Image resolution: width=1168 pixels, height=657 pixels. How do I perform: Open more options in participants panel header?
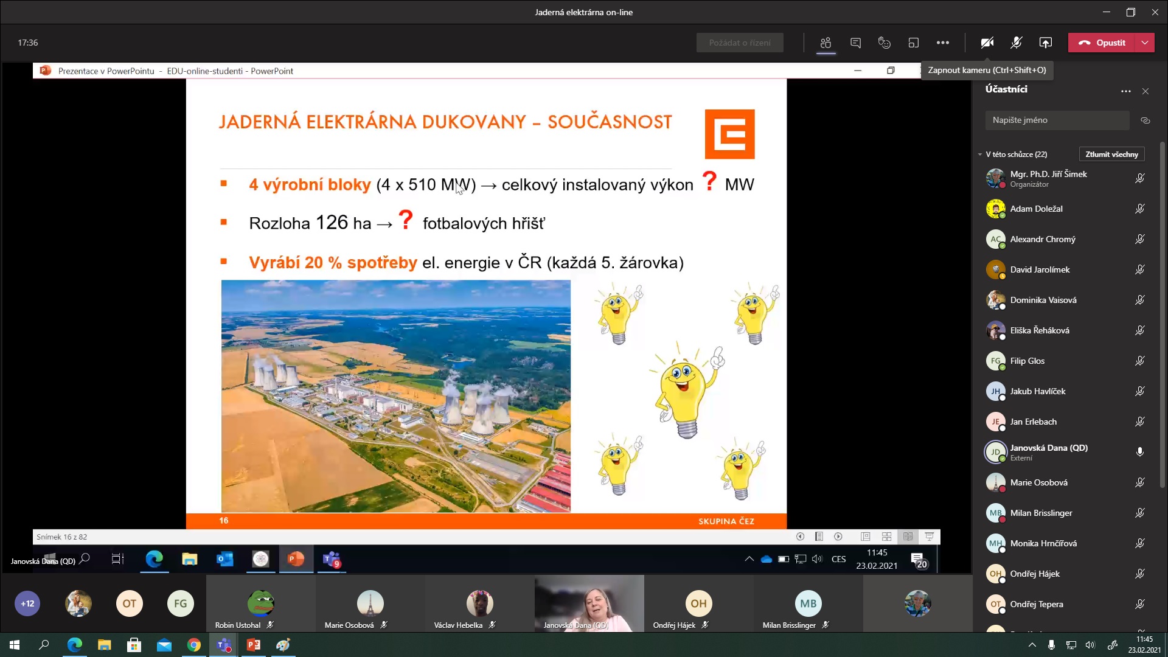pos(1125,91)
